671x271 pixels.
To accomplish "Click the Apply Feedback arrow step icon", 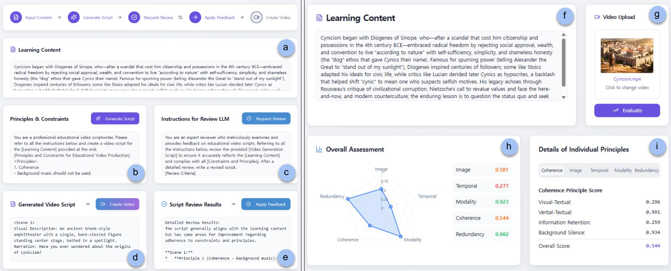I will (195, 17).
